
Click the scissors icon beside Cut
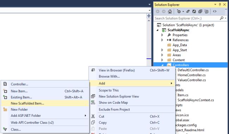[x=93, y=116]
